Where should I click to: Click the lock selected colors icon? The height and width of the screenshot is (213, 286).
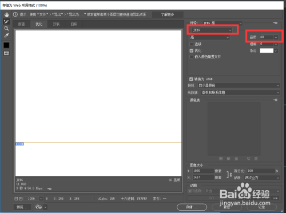pos(236,159)
